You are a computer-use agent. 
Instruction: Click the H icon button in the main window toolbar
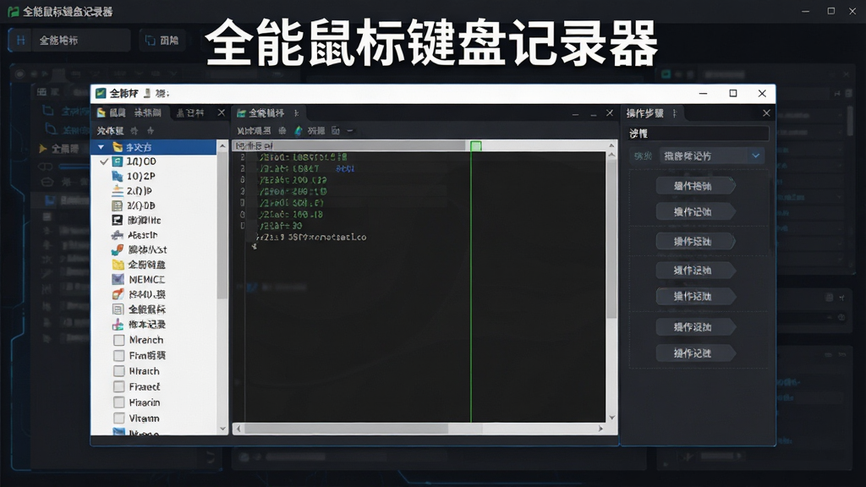21,41
